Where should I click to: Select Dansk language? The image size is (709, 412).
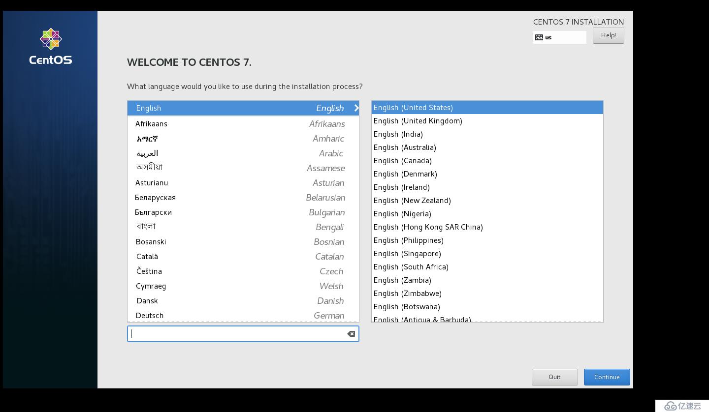click(243, 301)
